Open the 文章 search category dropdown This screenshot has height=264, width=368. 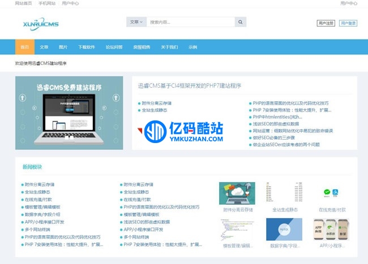pyautogui.click(x=136, y=22)
